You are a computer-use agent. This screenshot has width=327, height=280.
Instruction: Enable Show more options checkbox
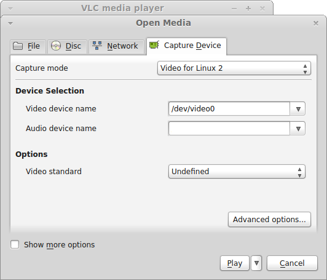point(15,244)
